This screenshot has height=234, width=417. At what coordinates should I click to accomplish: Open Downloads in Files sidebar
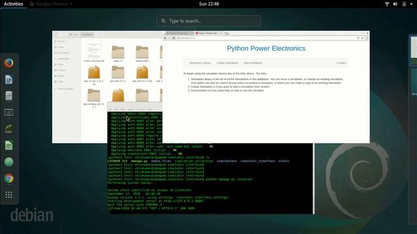(62, 58)
